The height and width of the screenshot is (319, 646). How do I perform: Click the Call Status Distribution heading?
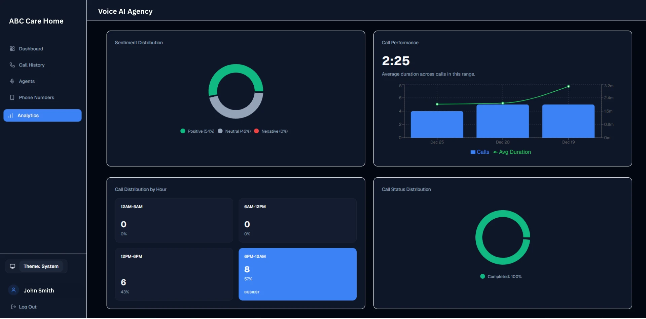(406, 190)
